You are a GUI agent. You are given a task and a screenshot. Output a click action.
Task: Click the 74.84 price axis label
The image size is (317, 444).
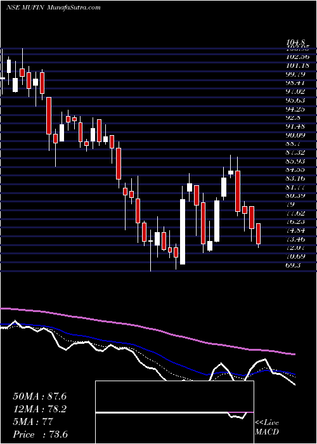pos(296,231)
